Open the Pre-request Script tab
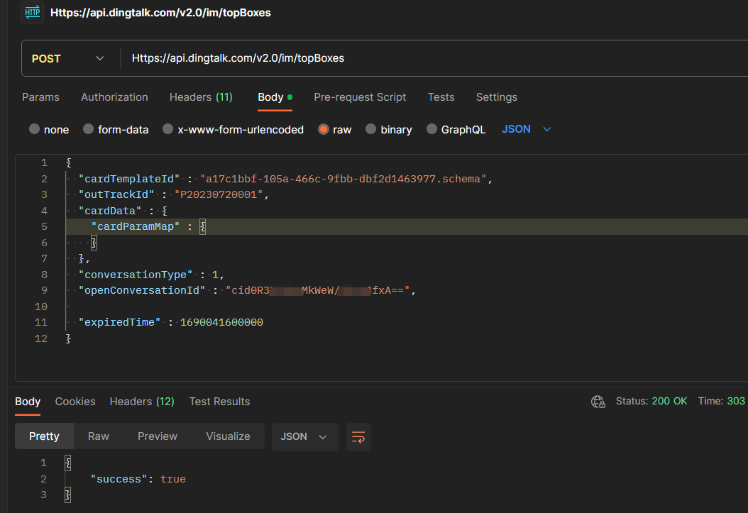The height and width of the screenshot is (513, 748). [360, 97]
